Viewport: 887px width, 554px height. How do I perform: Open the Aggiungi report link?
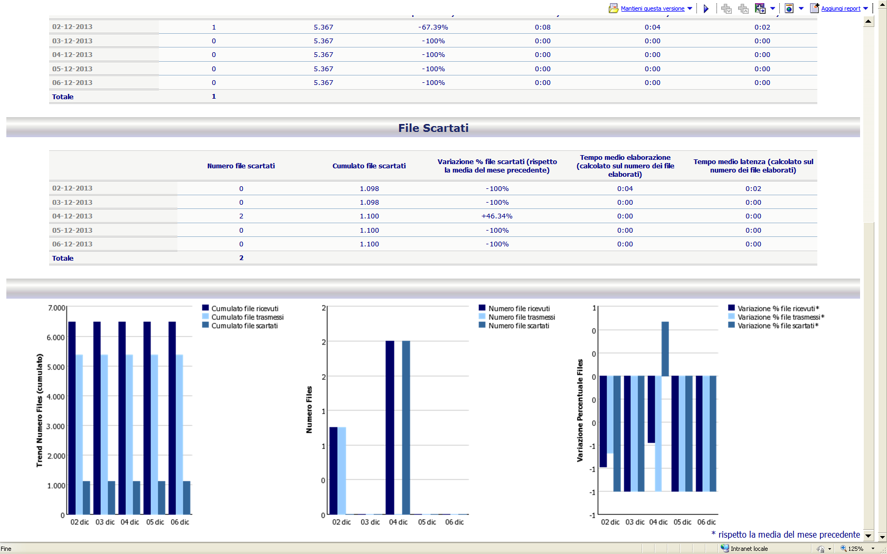(841, 8)
